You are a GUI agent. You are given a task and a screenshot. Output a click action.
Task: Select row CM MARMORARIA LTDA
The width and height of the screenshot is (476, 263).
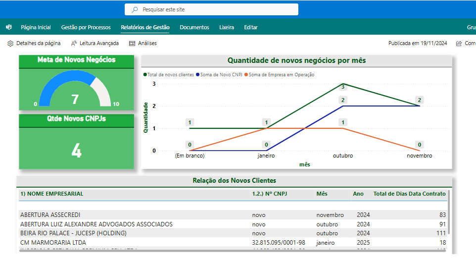click(233, 242)
